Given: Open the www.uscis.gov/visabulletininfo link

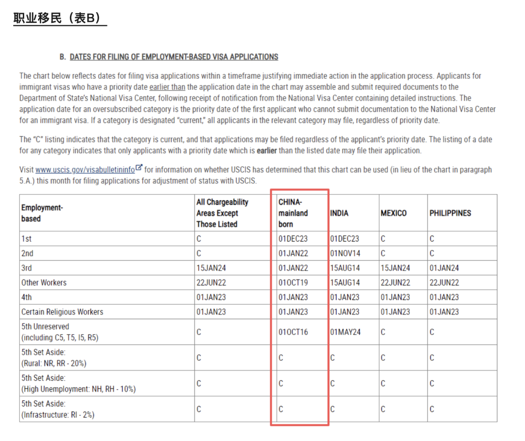Looking at the screenshot, I should click(x=85, y=170).
